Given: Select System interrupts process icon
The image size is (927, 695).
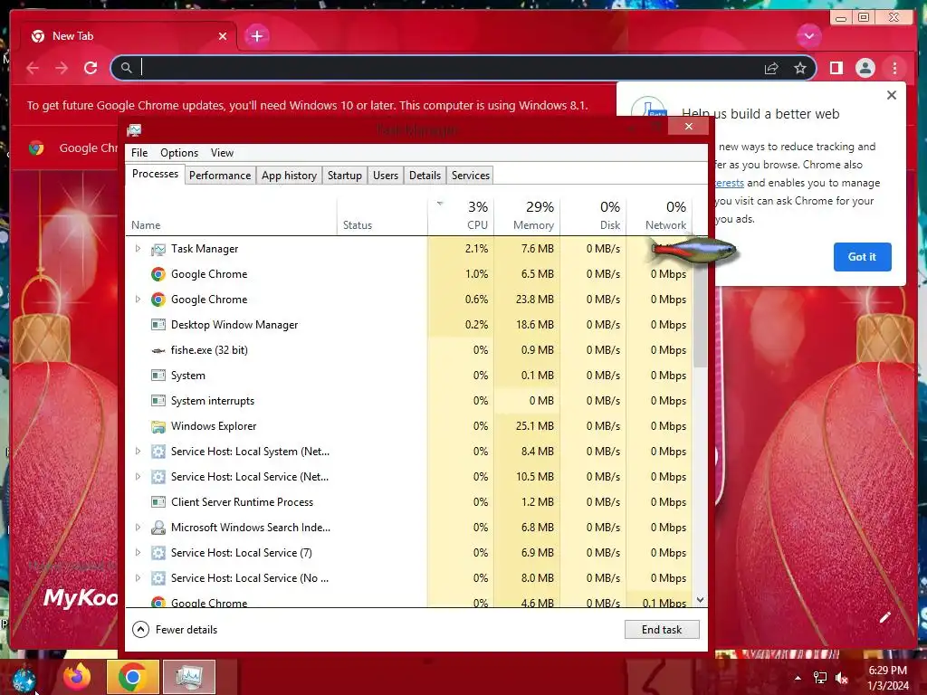Looking at the screenshot, I should pyautogui.click(x=158, y=401).
